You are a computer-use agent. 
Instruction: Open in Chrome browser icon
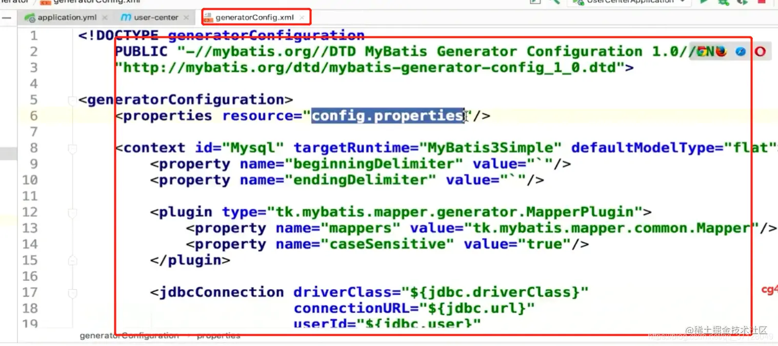click(702, 51)
